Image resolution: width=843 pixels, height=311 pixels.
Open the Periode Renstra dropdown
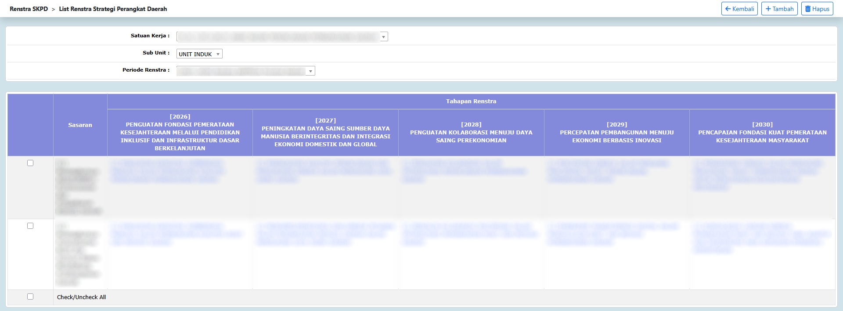(x=245, y=71)
